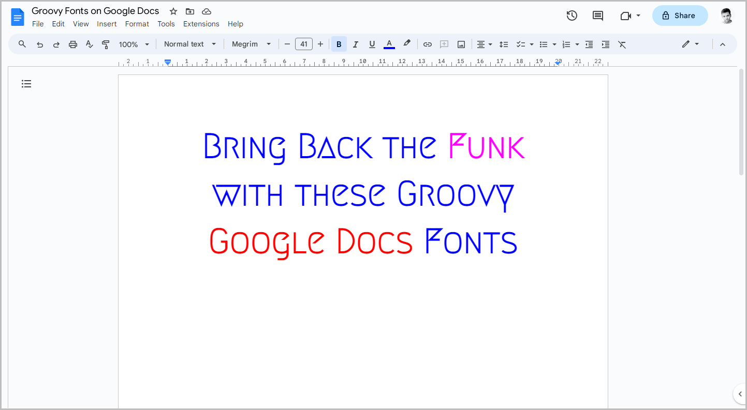Image resolution: width=747 pixels, height=410 pixels.
Task: Open the document outline icon
Action: [x=26, y=83]
